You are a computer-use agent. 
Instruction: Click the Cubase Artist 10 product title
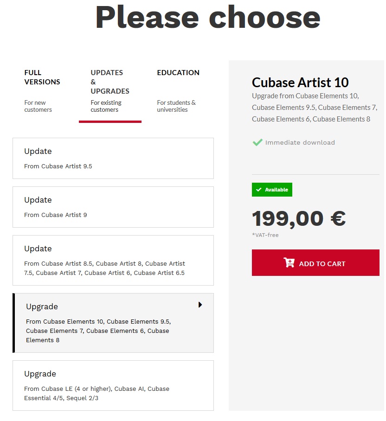tap(300, 83)
